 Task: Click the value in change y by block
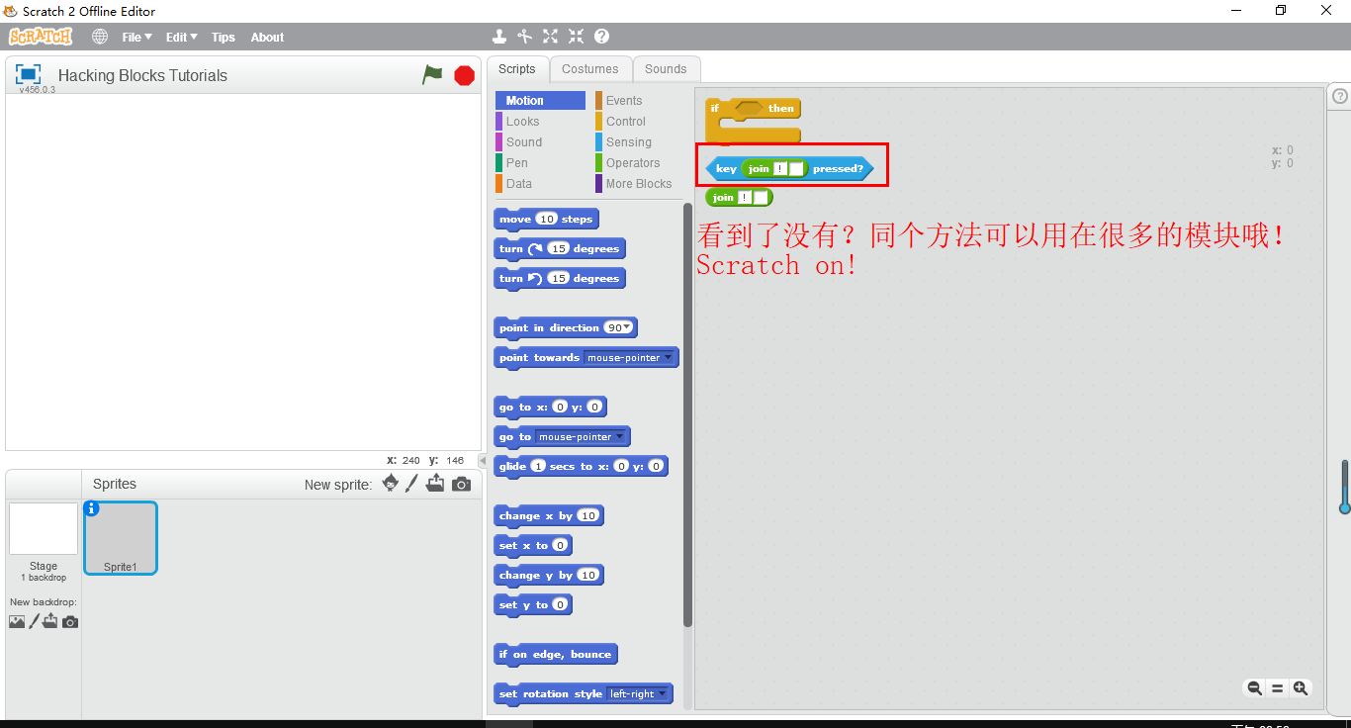(x=587, y=575)
